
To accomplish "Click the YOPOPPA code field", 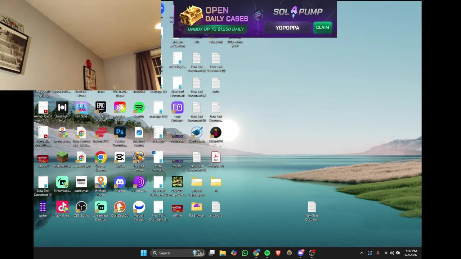I will (287, 28).
